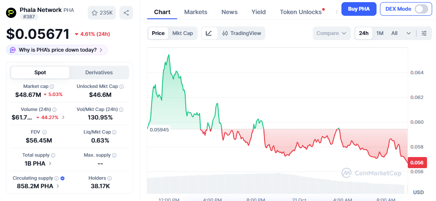The width and height of the screenshot is (436, 201).
Task: Toggle DEX Mode switch
Action: click(421, 9)
